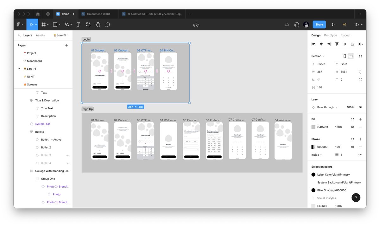Align selection to bottom

352,44
